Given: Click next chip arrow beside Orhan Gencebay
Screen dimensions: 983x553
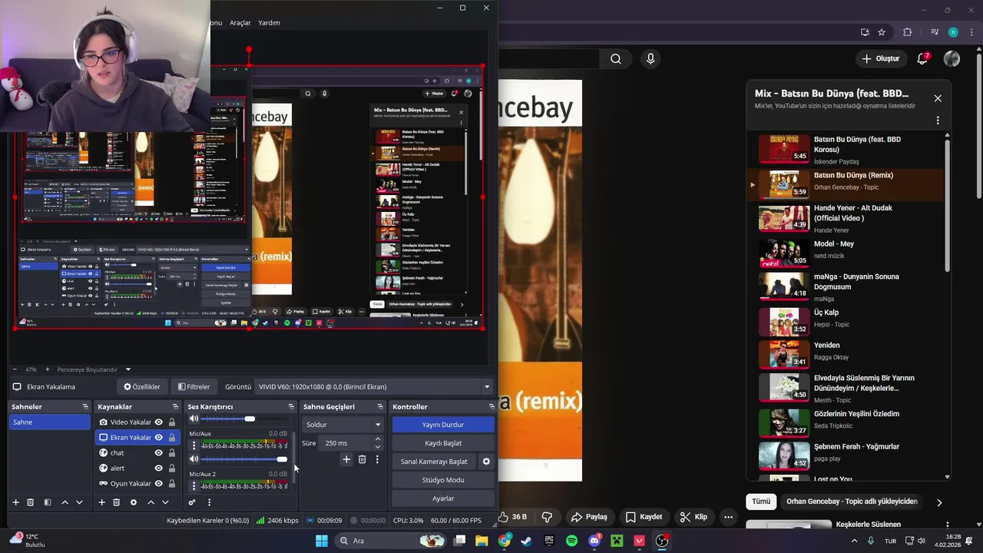Looking at the screenshot, I should (x=938, y=502).
